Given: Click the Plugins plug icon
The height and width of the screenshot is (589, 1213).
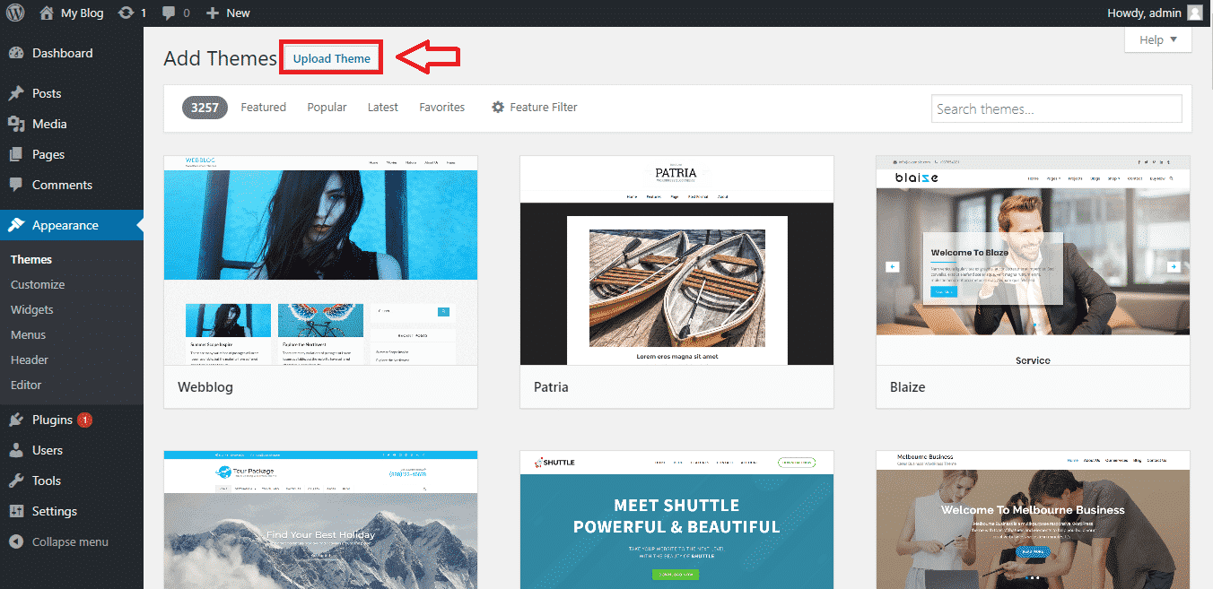Looking at the screenshot, I should [16, 420].
